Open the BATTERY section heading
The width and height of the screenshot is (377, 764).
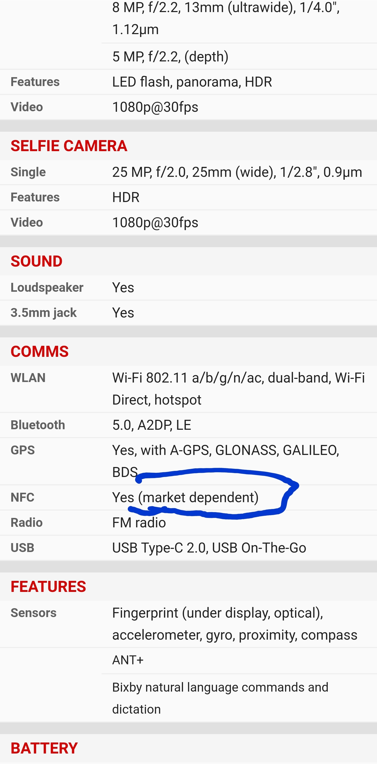[44, 748]
